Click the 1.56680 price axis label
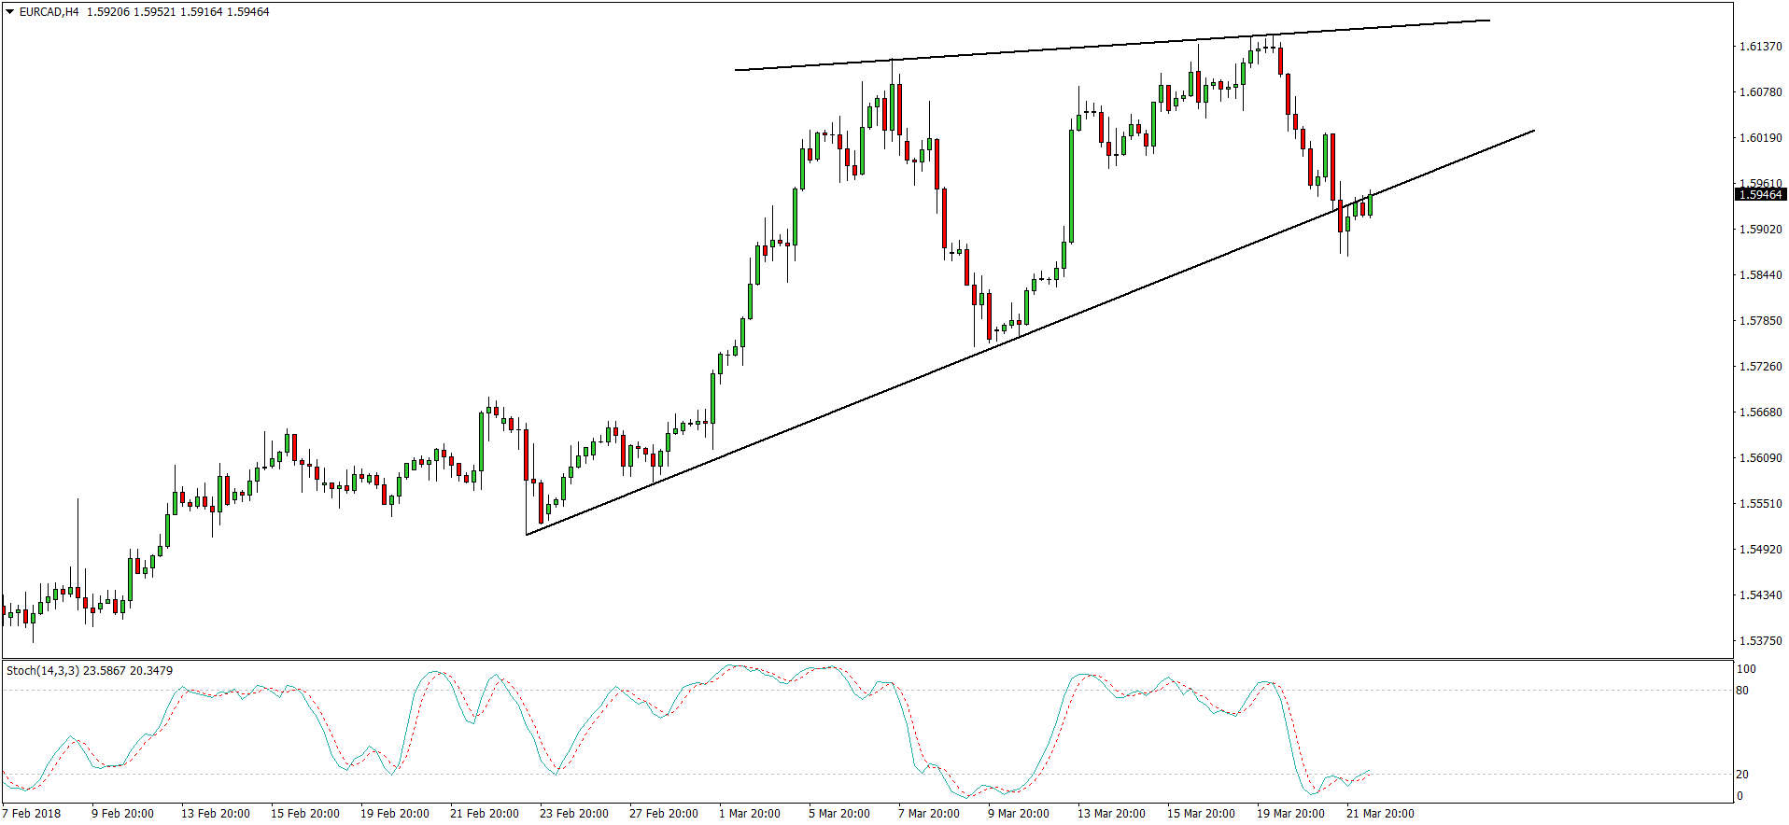Image resolution: width=1789 pixels, height=825 pixels. pyautogui.click(x=1760, y=412)
